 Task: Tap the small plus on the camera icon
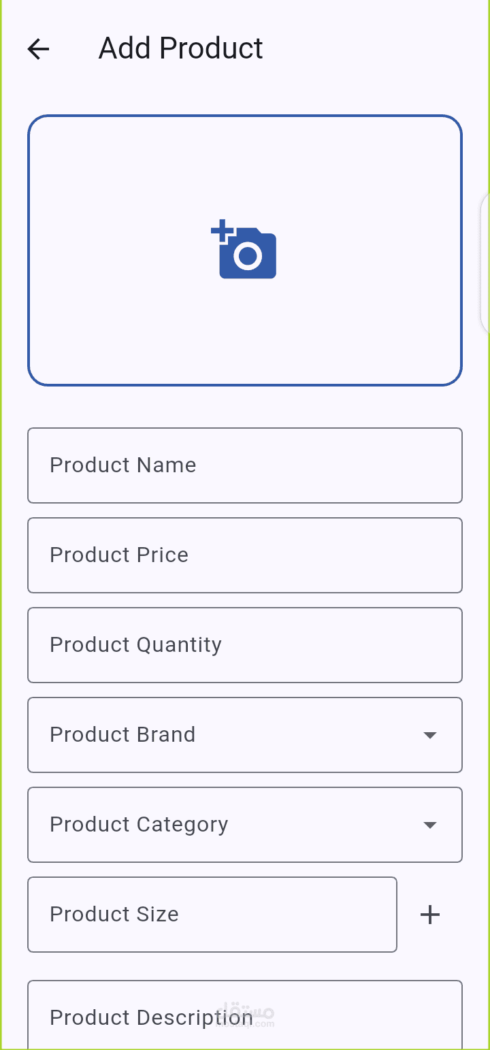[x=221, y=231]
